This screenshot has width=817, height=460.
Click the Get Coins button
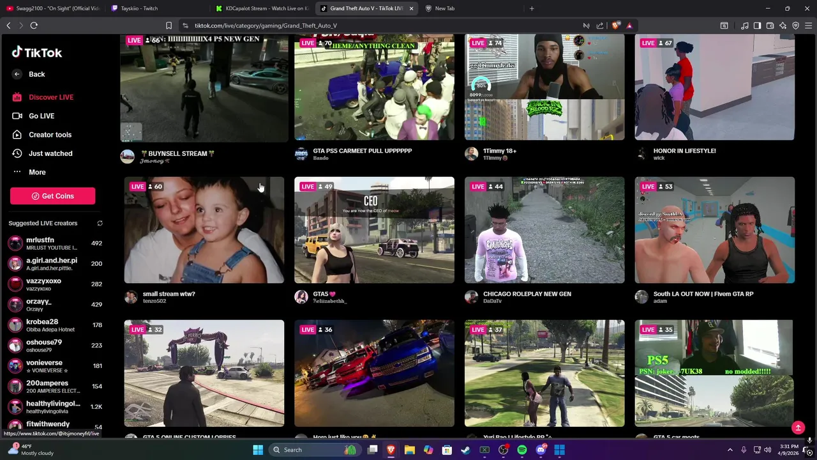pos(52,196)
